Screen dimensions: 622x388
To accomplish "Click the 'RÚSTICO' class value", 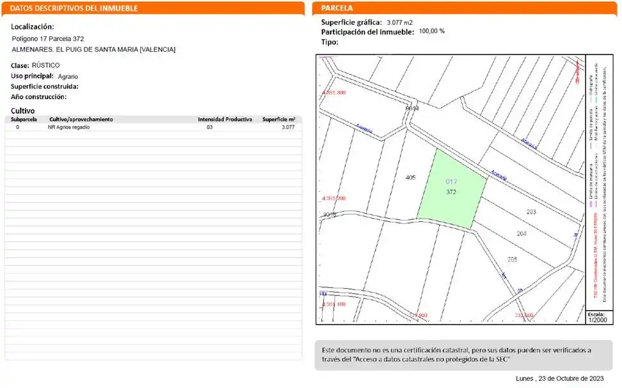I will [x=45, y=65].
